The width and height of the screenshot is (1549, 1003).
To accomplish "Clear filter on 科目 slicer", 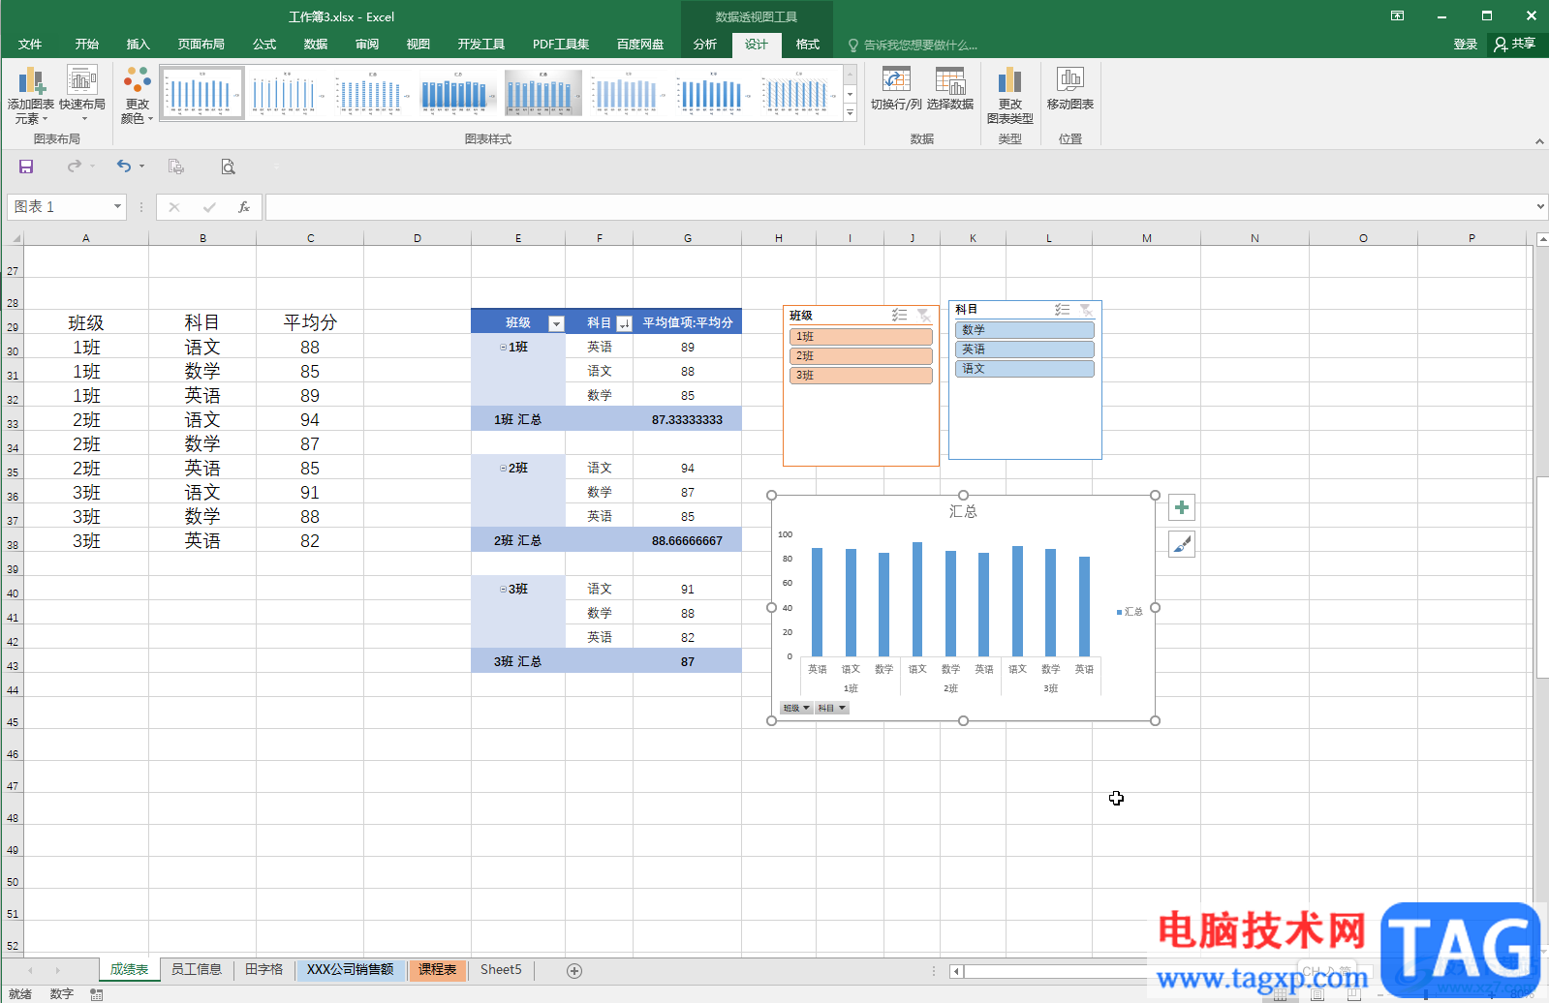I will point(1087,310).
